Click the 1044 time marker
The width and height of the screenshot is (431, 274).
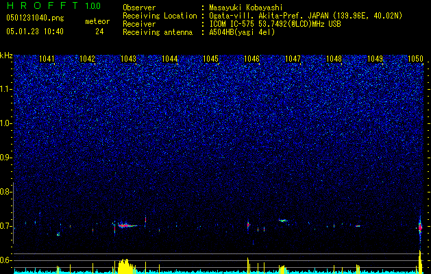pos(170,59)
